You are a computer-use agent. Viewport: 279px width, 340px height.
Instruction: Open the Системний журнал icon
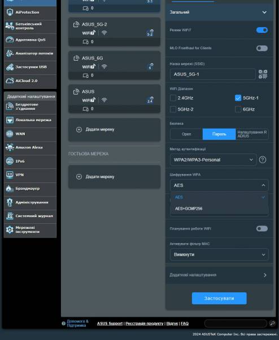click(10, 216)
